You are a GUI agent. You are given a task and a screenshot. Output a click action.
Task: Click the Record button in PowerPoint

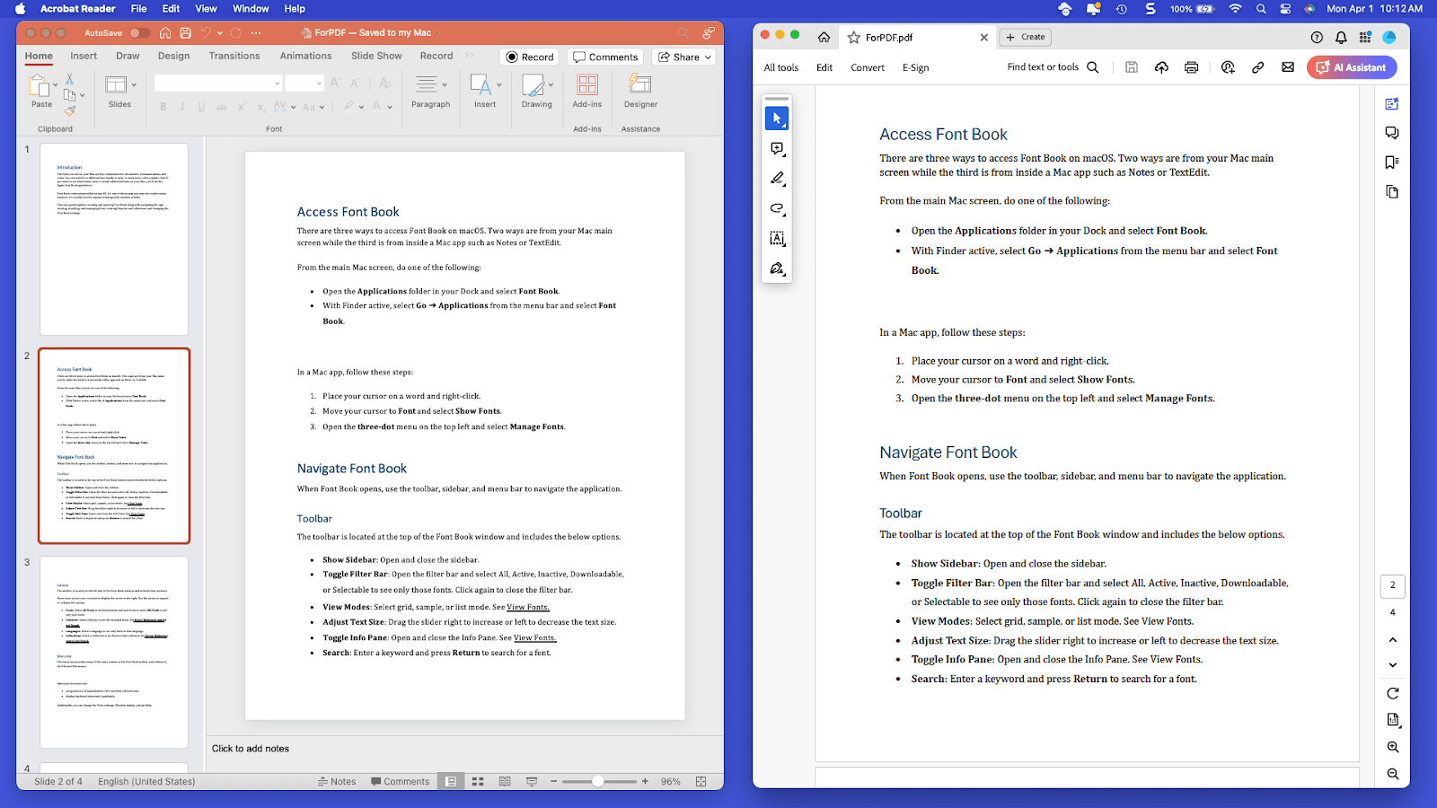click(x=530, y=57)
